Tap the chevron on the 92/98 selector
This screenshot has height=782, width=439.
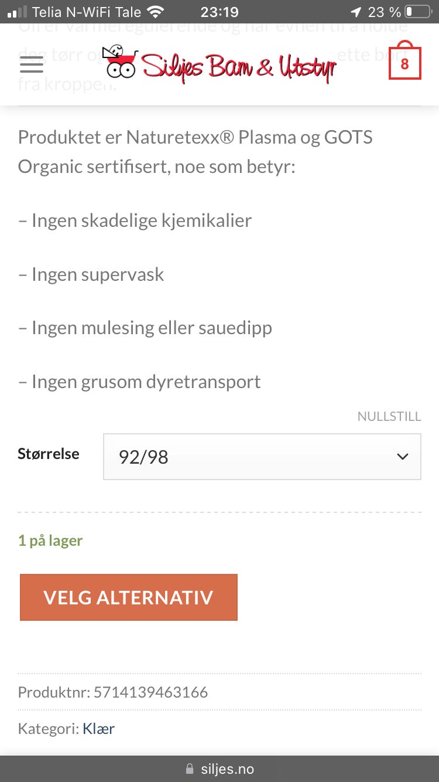pos(402,457)
